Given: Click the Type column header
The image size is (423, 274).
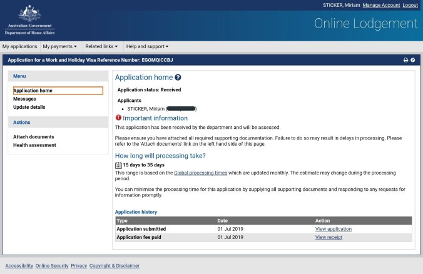Looking at the screenshot, I should pos(122,221).
